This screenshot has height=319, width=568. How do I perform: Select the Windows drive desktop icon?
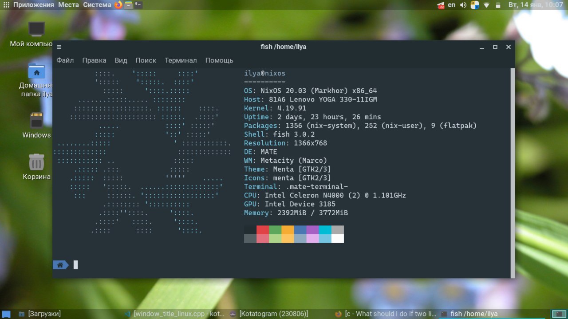[36, 126]
